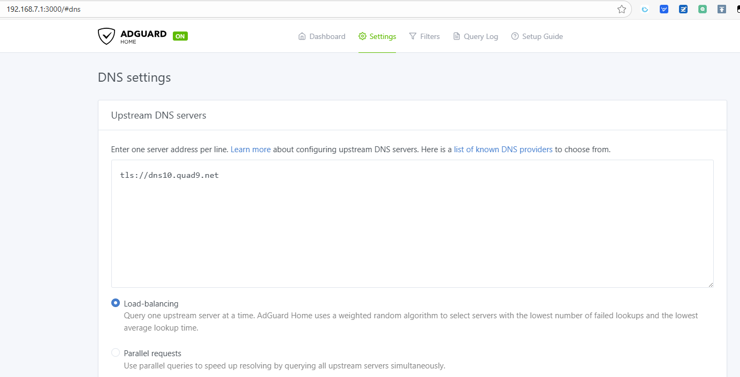Click the browser address bar URL
Screen dimensions: 740x377
click(44, 9)
